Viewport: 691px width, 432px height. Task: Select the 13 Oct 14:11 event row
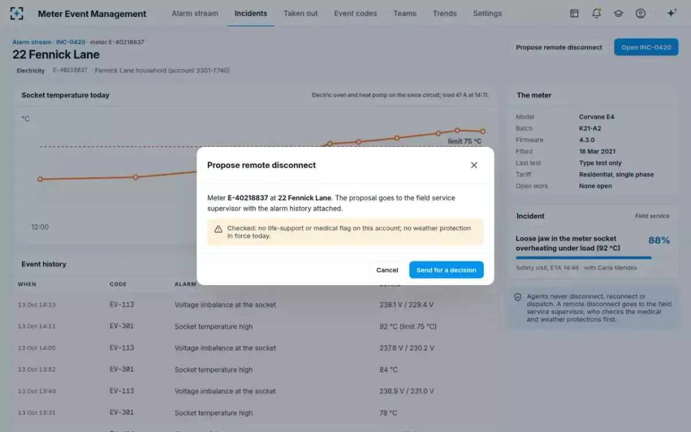[256, 326]
